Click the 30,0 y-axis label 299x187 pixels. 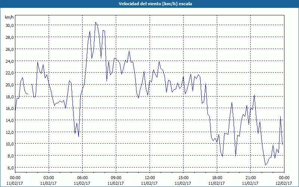[x=9, y=25]
